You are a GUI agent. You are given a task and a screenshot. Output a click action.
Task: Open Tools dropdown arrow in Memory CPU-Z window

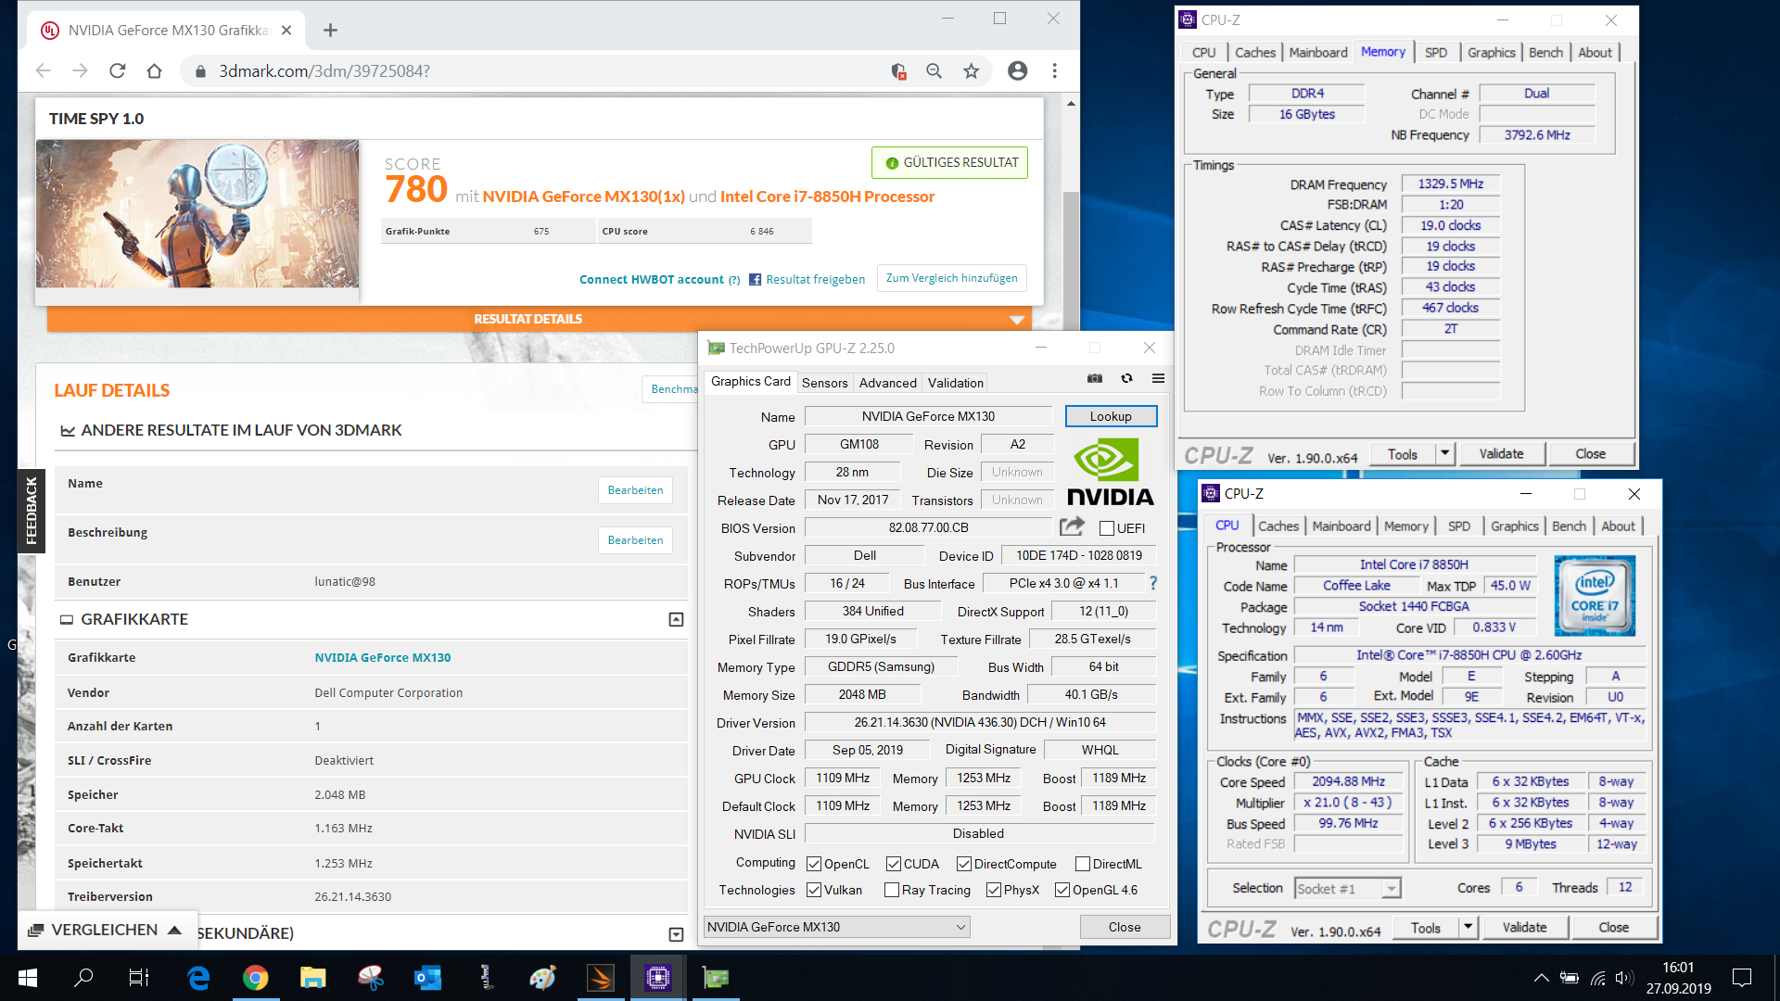click(x=1444, y=453)
